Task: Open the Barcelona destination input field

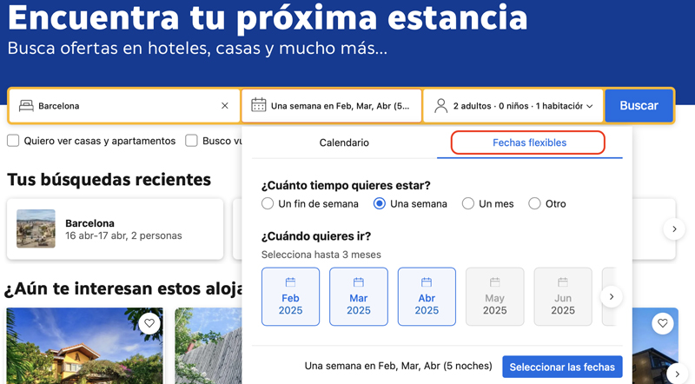Action: (124, 105)
